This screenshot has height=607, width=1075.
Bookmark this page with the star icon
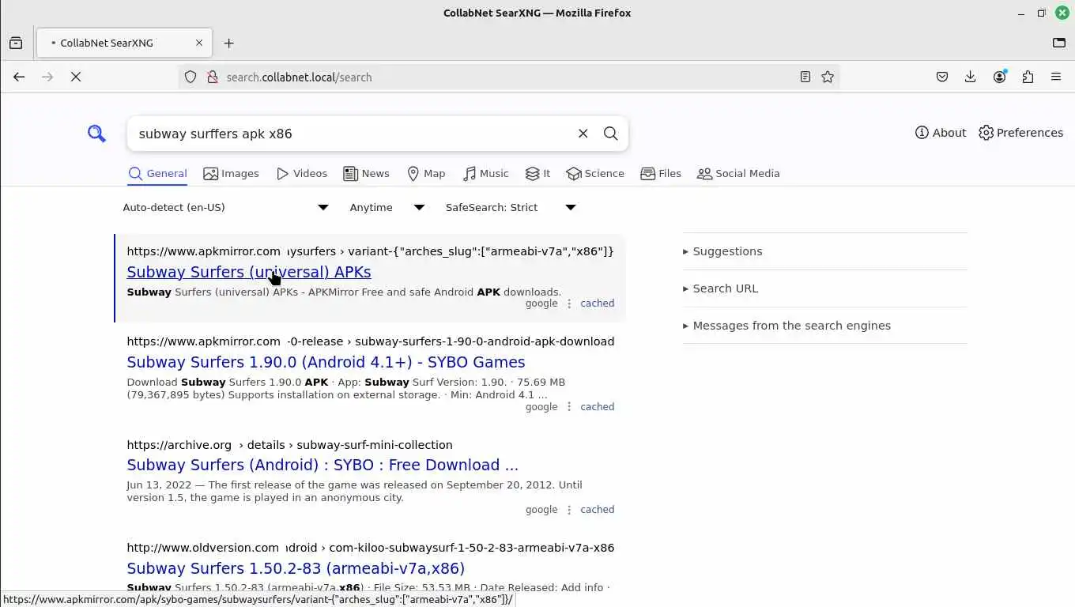828,77
